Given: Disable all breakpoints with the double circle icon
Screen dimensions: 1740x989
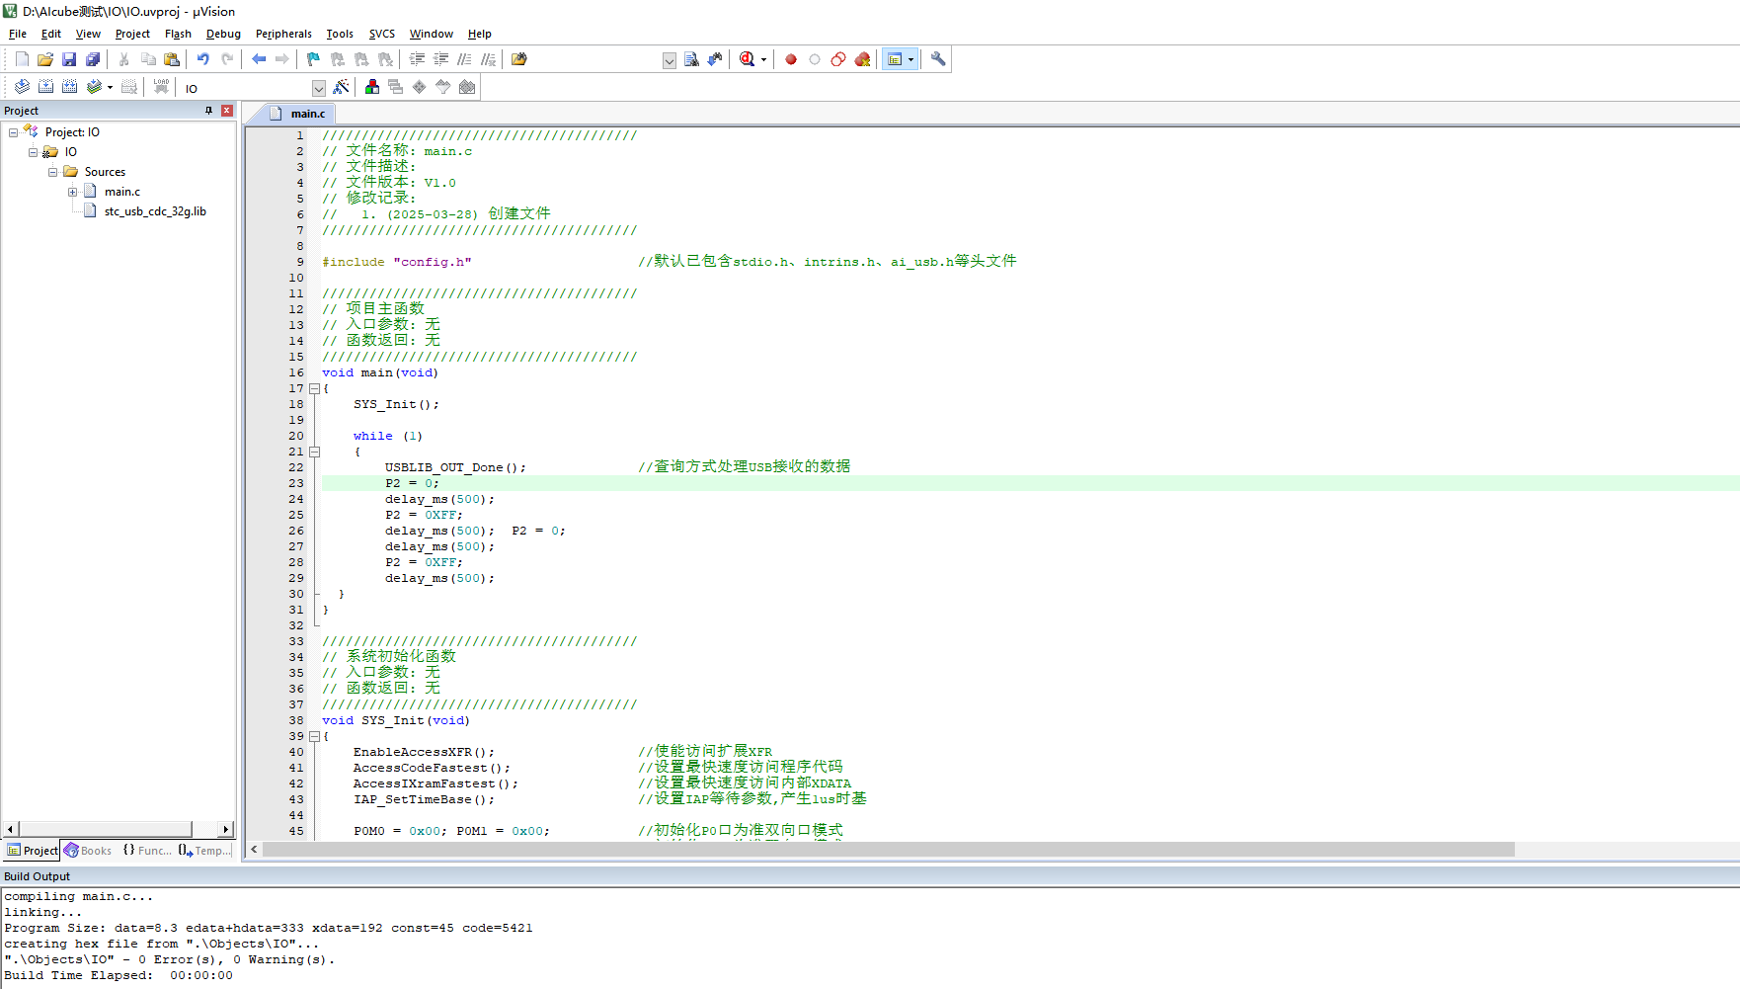Looking at the screenshot, I should pos(838,59).
